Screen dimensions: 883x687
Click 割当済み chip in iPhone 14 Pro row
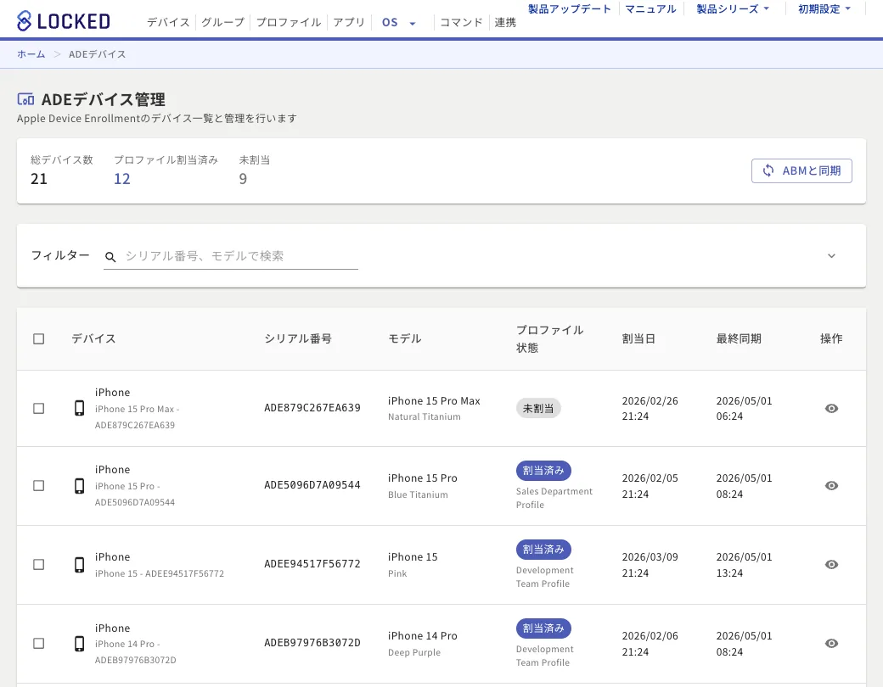pos(543,628)
